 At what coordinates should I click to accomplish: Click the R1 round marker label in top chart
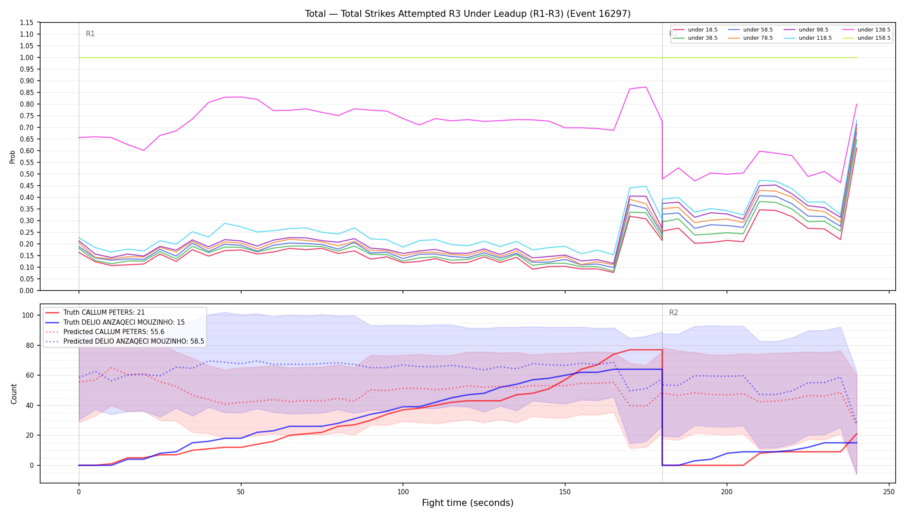(x=90, y=34)
